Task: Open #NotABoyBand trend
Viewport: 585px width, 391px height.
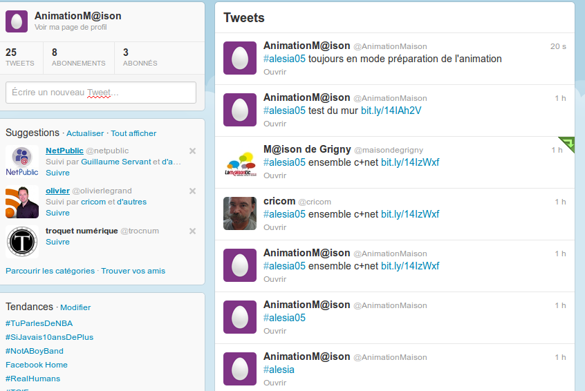Action: pyautogui.click(x=35, y=351)
